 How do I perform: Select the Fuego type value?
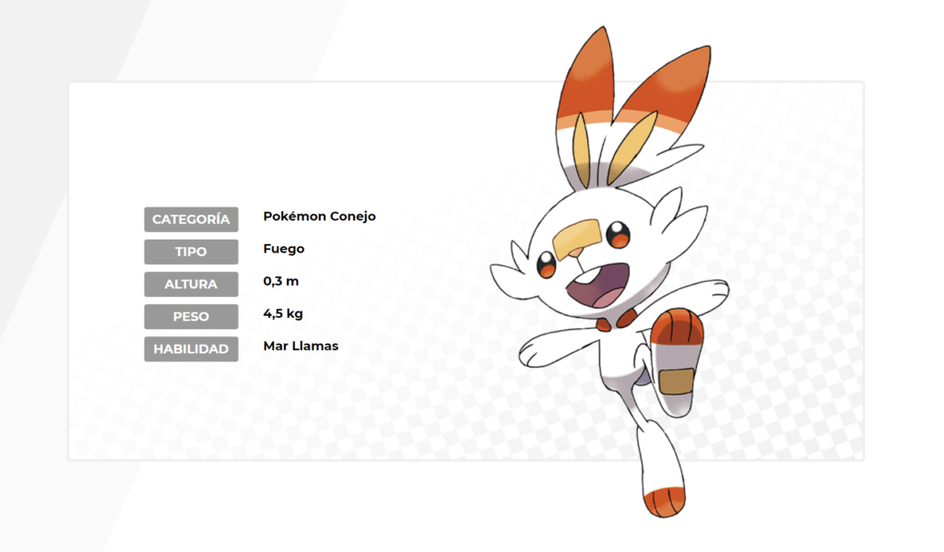pyautogui.click(x=284, y=249)
